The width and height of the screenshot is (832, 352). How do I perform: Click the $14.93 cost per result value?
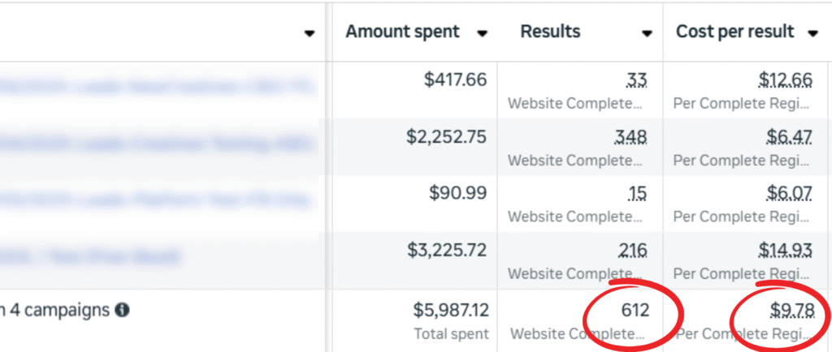pyautogui.click(x=785, y=251)
